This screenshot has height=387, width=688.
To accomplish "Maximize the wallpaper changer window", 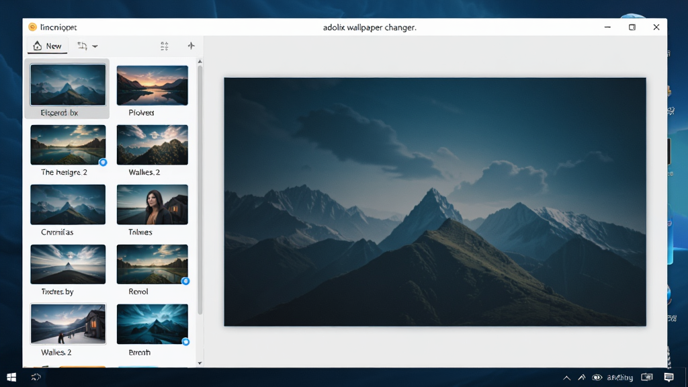I will (632, 27).
